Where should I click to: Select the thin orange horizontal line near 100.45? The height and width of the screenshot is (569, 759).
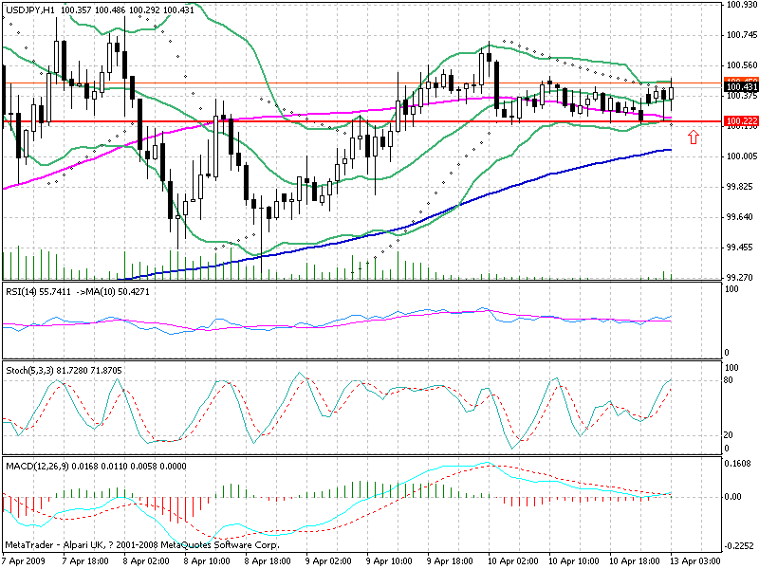[x=361, y=83]
